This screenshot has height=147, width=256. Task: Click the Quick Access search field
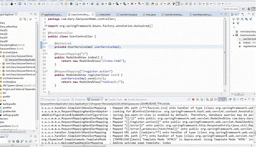pyautogui.click(x=231, y=9)
